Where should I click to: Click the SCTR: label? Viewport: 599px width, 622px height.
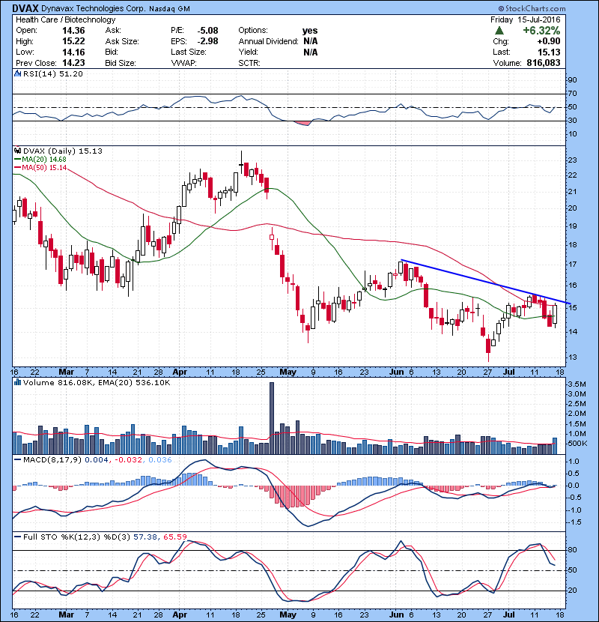[x=249, y=63]
